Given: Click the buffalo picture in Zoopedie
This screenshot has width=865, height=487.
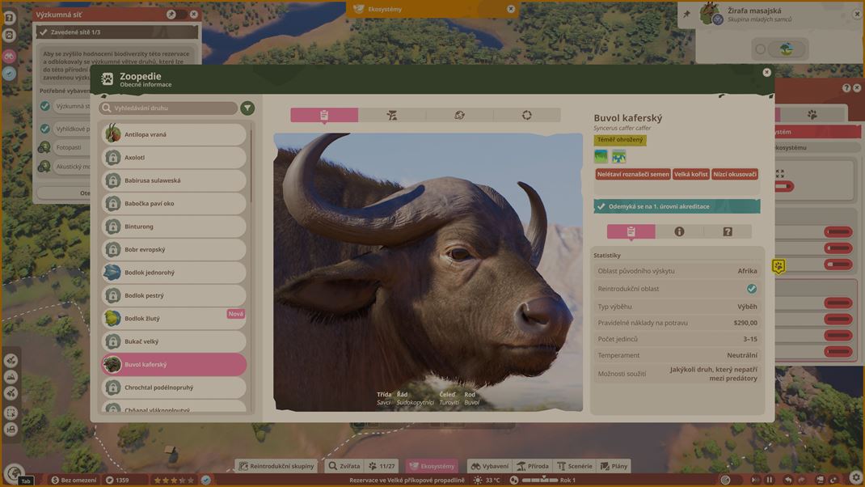Looking at the screenshot, I should [x=428, y=272].
